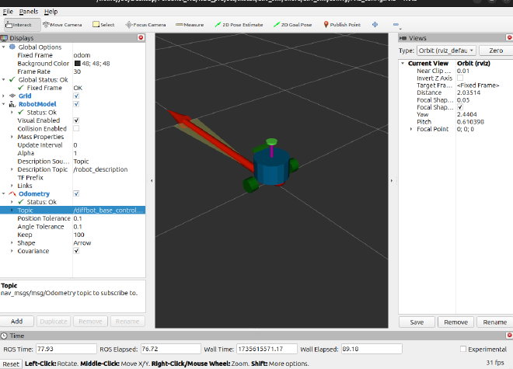Click the Keep value 100
Screen dimensions: 513x369
point(79,235)
